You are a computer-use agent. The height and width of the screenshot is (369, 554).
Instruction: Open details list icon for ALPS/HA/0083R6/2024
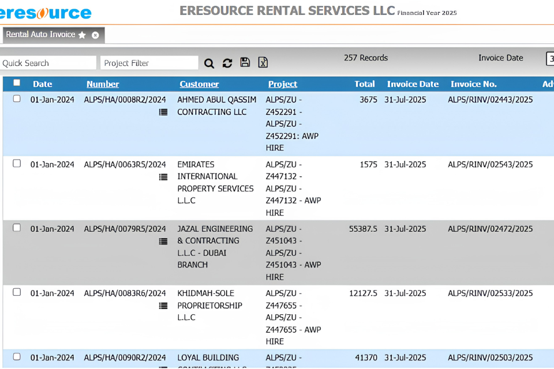pyautogui.click(x=163, y=306)
